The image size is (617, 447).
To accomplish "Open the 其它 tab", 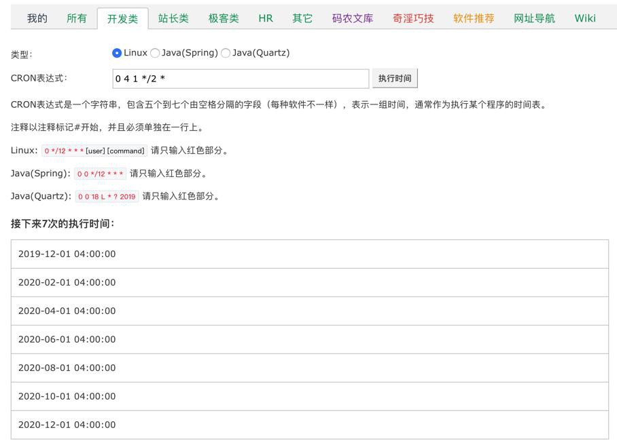I will (x=302, y=18).
